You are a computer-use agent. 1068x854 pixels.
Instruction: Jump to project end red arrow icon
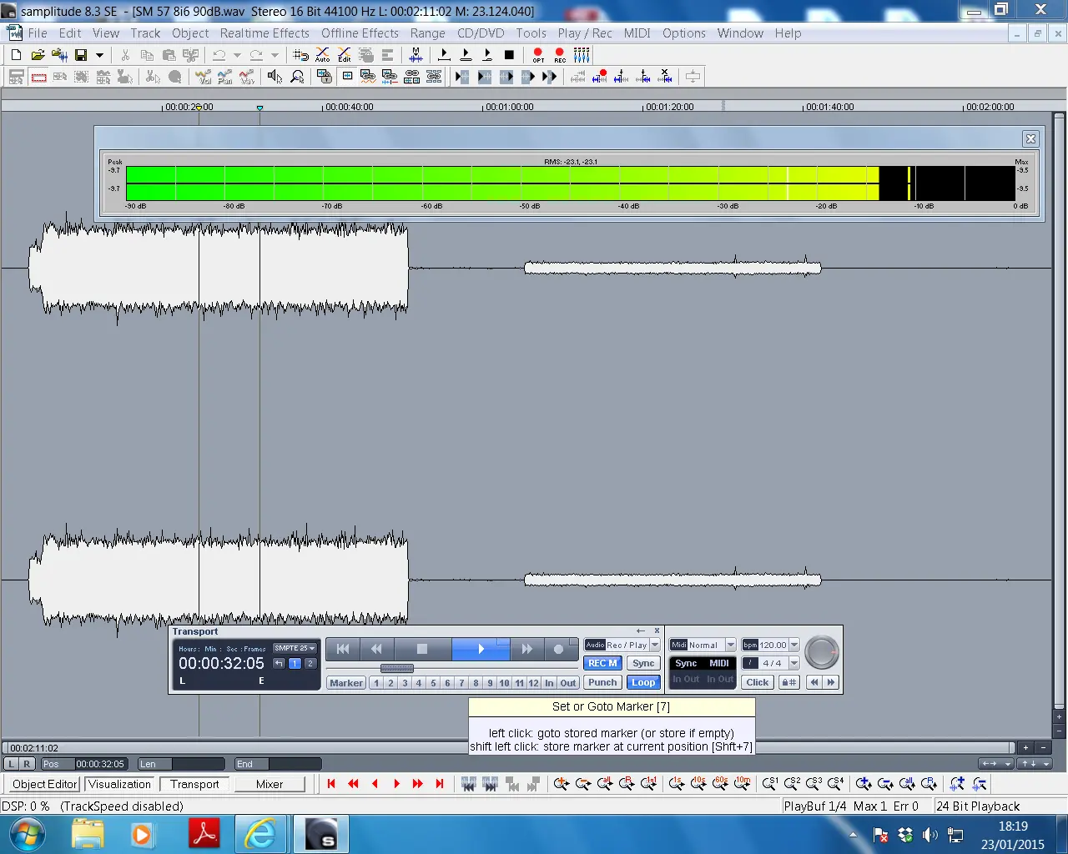(x=440, y=784)
